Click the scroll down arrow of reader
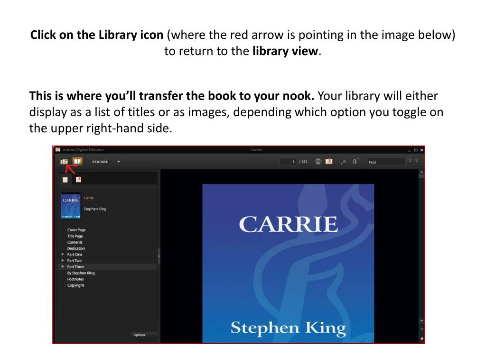The height and width of the screenshot is (364, 486). 421,321
